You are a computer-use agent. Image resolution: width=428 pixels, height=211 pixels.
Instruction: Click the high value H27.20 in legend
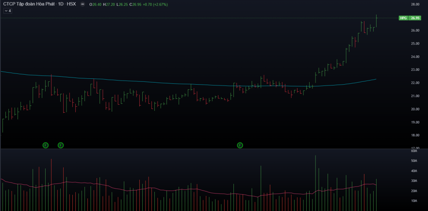[110, 4]
